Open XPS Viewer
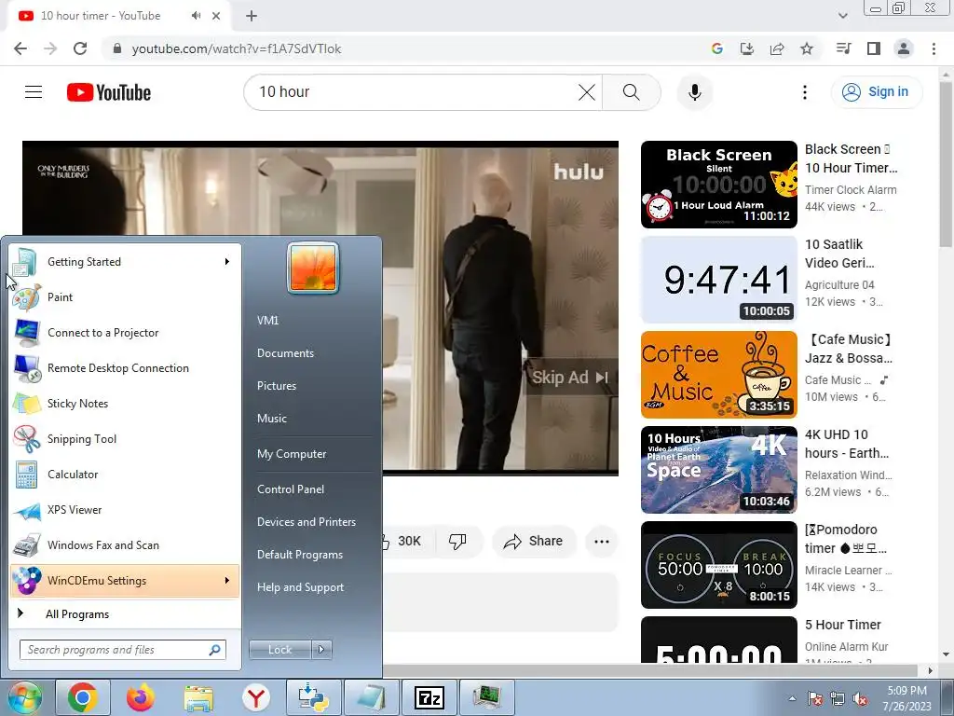This screenshot has width=954, height=716. click(125, 510)
